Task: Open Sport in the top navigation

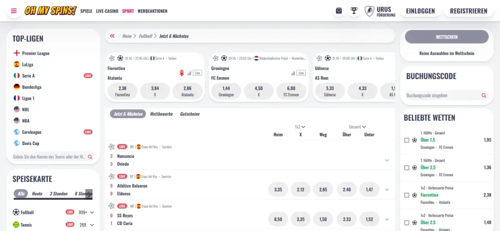Action: (x=128, y=11)
